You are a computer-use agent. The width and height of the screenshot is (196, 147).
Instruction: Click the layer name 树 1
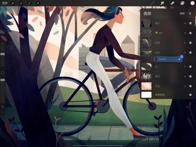tap(161, 33)
